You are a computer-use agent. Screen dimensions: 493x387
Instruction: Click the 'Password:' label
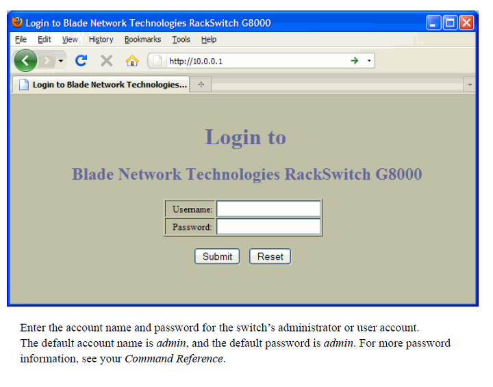[x=192, y=226]
